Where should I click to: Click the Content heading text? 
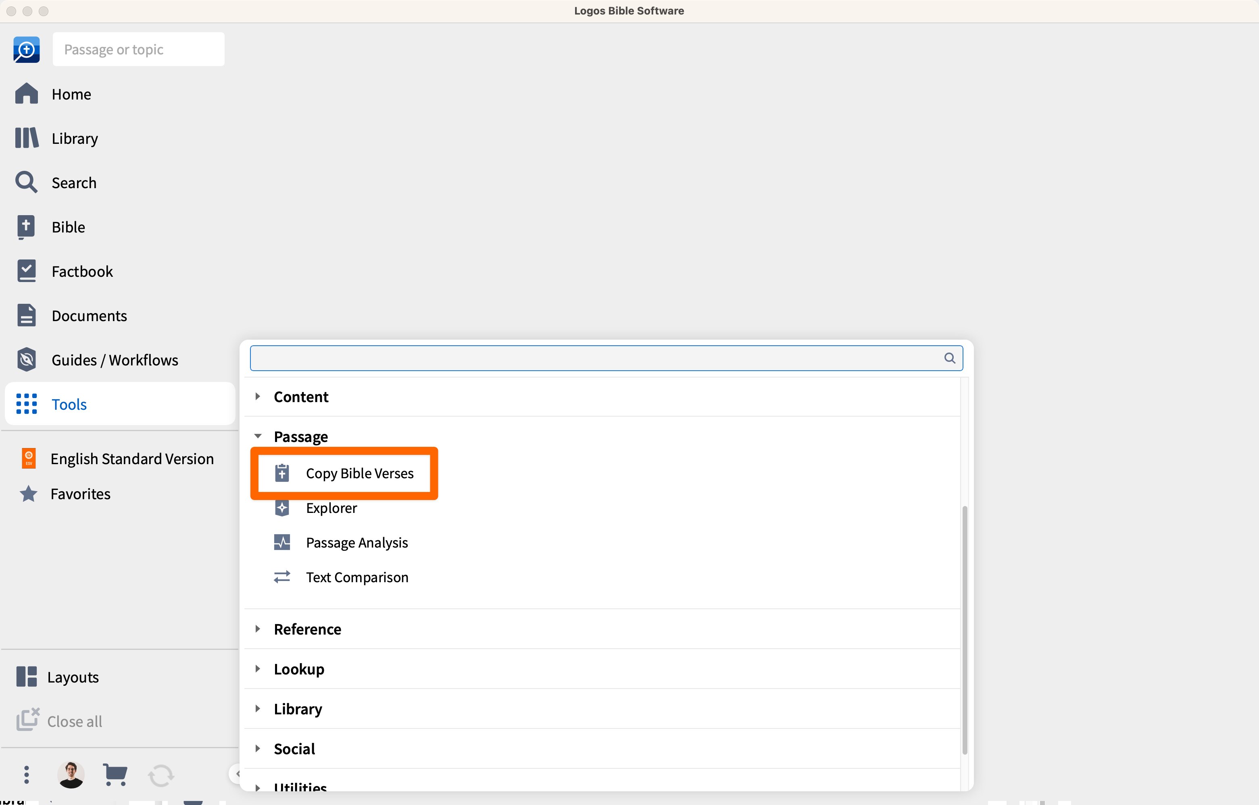(x=301, y=397)
